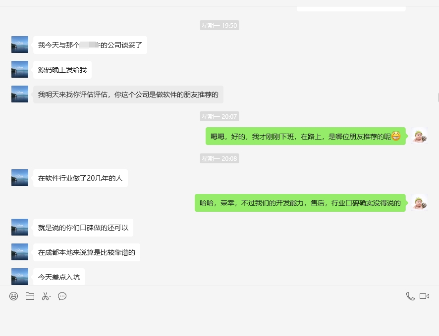Click your own avatar beside "嗯嗯，好的" message
Image resolution: width=439 pixels, height=336 pixels.
[419, 136]
